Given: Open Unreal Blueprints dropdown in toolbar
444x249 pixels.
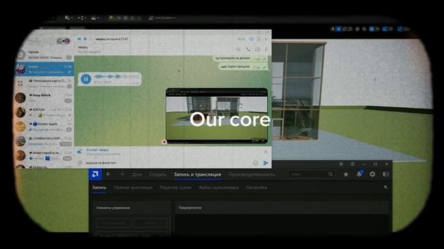Looking at the screenshot, I should tap(82, 18).
